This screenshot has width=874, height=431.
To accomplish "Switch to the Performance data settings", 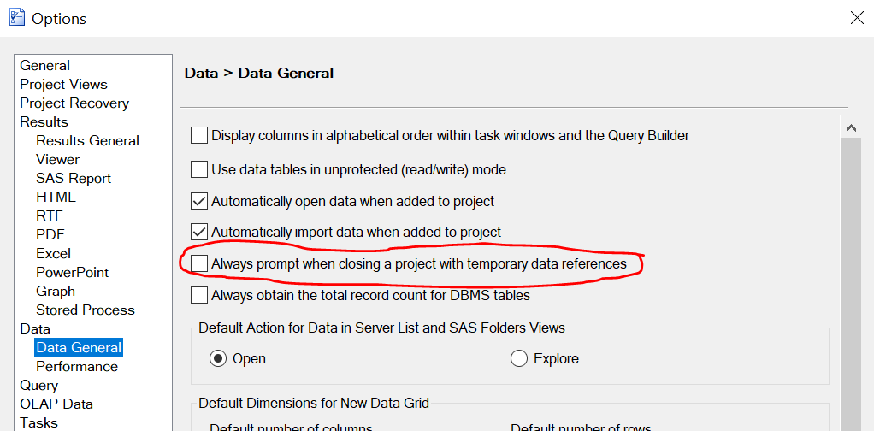I will pyautogui.click(x=77, y=366).
